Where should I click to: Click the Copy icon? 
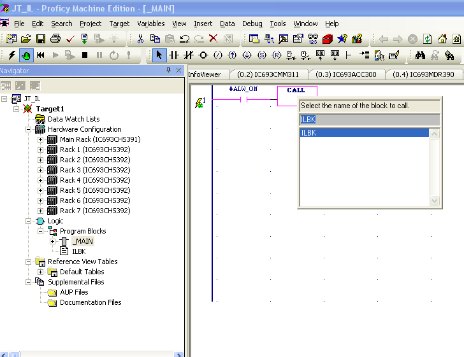155,39
